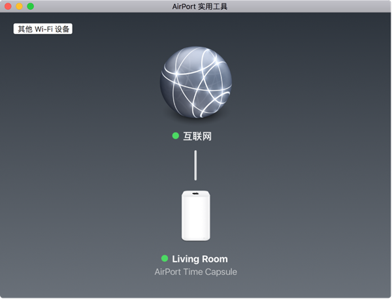Click the dark slot atop the Time Capsule
The width and height of the screenshot is (392, 299).
[196, 194]
